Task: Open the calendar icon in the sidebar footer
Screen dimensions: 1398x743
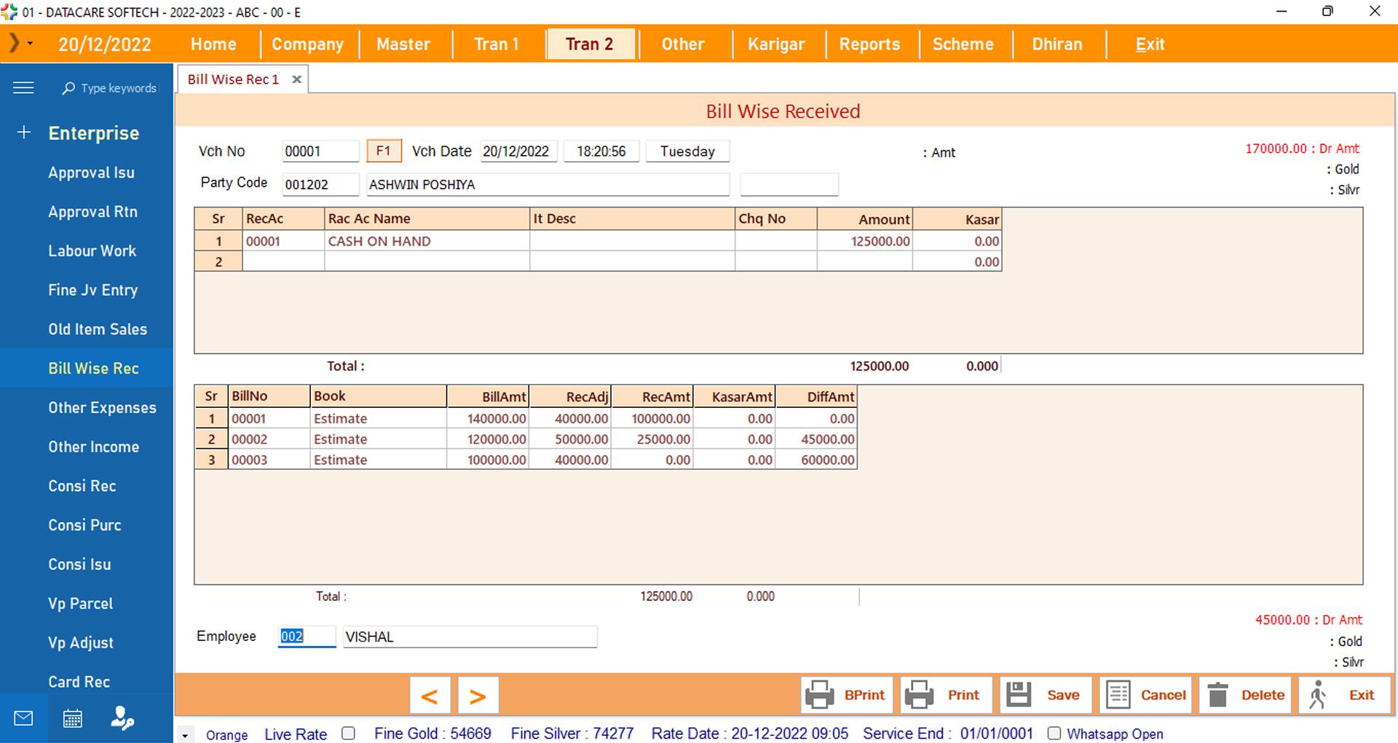Action: click(x=72, y=719)
